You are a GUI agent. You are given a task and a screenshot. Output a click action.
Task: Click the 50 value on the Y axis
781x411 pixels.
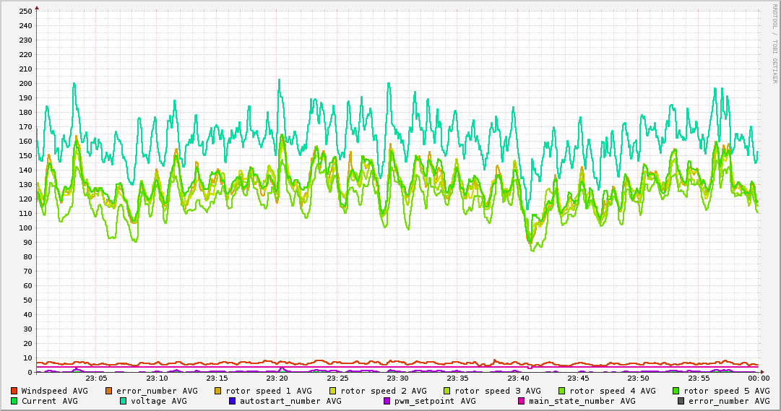pyautogui.click(x=27, y=300)
